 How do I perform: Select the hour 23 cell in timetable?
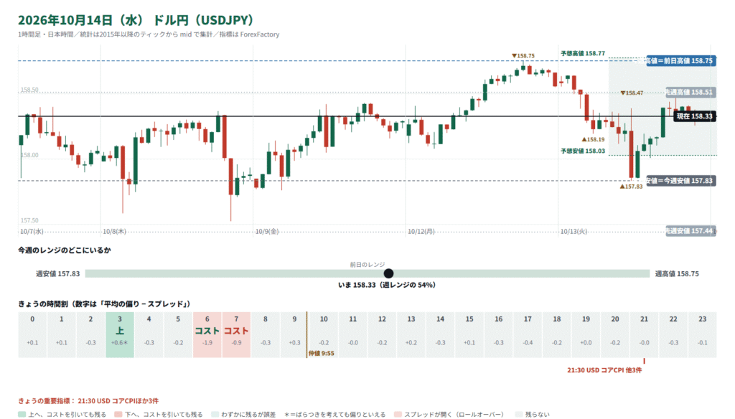click(x=702, y=334)
